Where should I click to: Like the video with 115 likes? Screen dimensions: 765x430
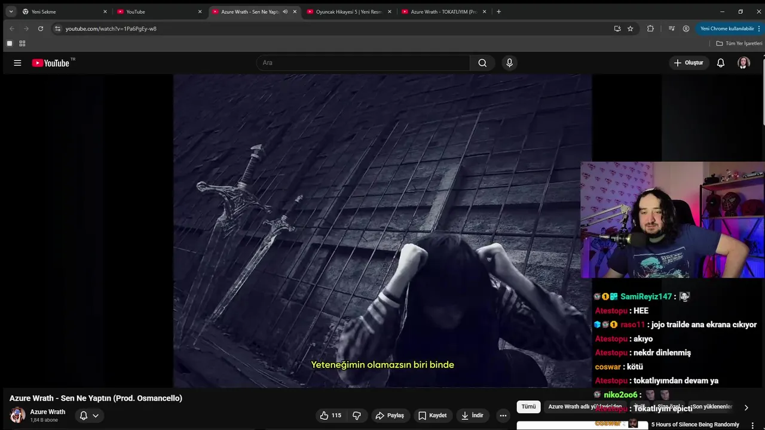click(x=330, y=415)
